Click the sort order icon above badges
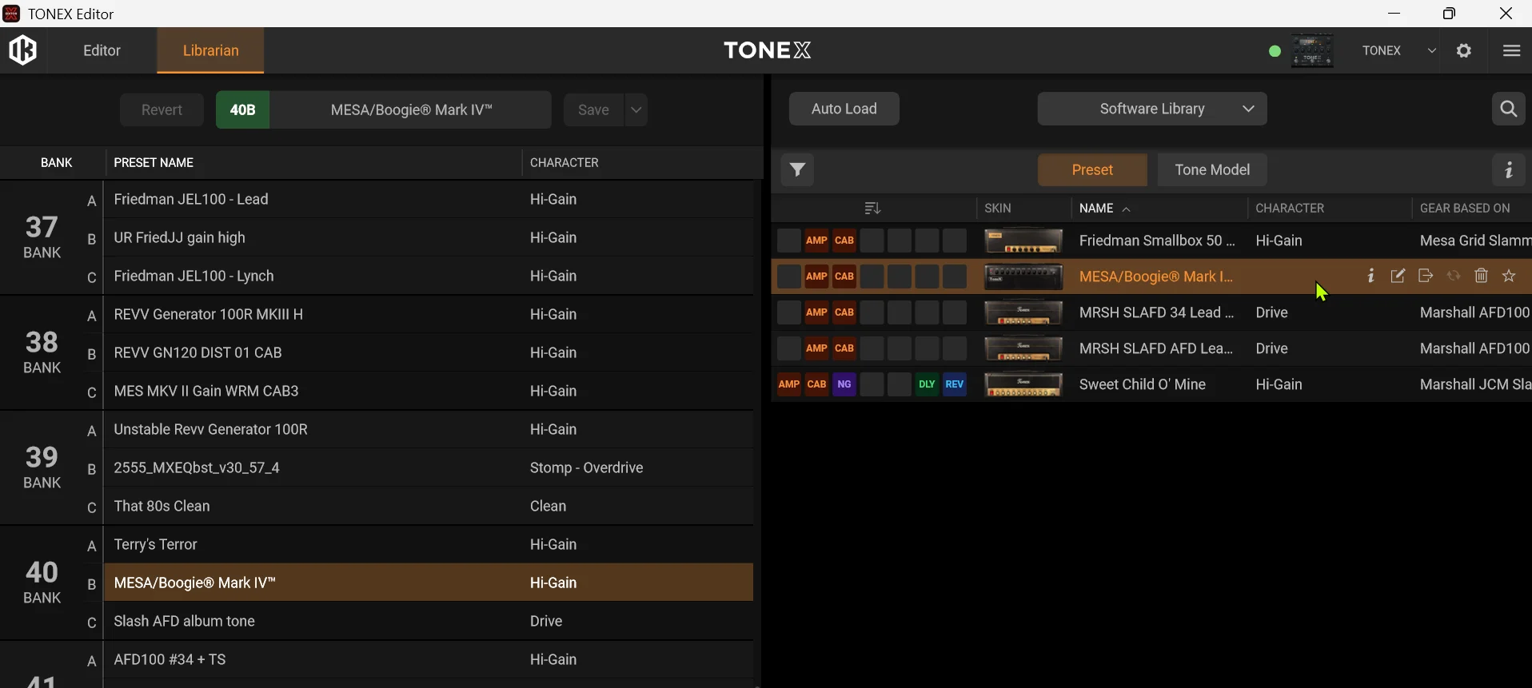Screen dimensions: 1532x688 pos(872,209)
